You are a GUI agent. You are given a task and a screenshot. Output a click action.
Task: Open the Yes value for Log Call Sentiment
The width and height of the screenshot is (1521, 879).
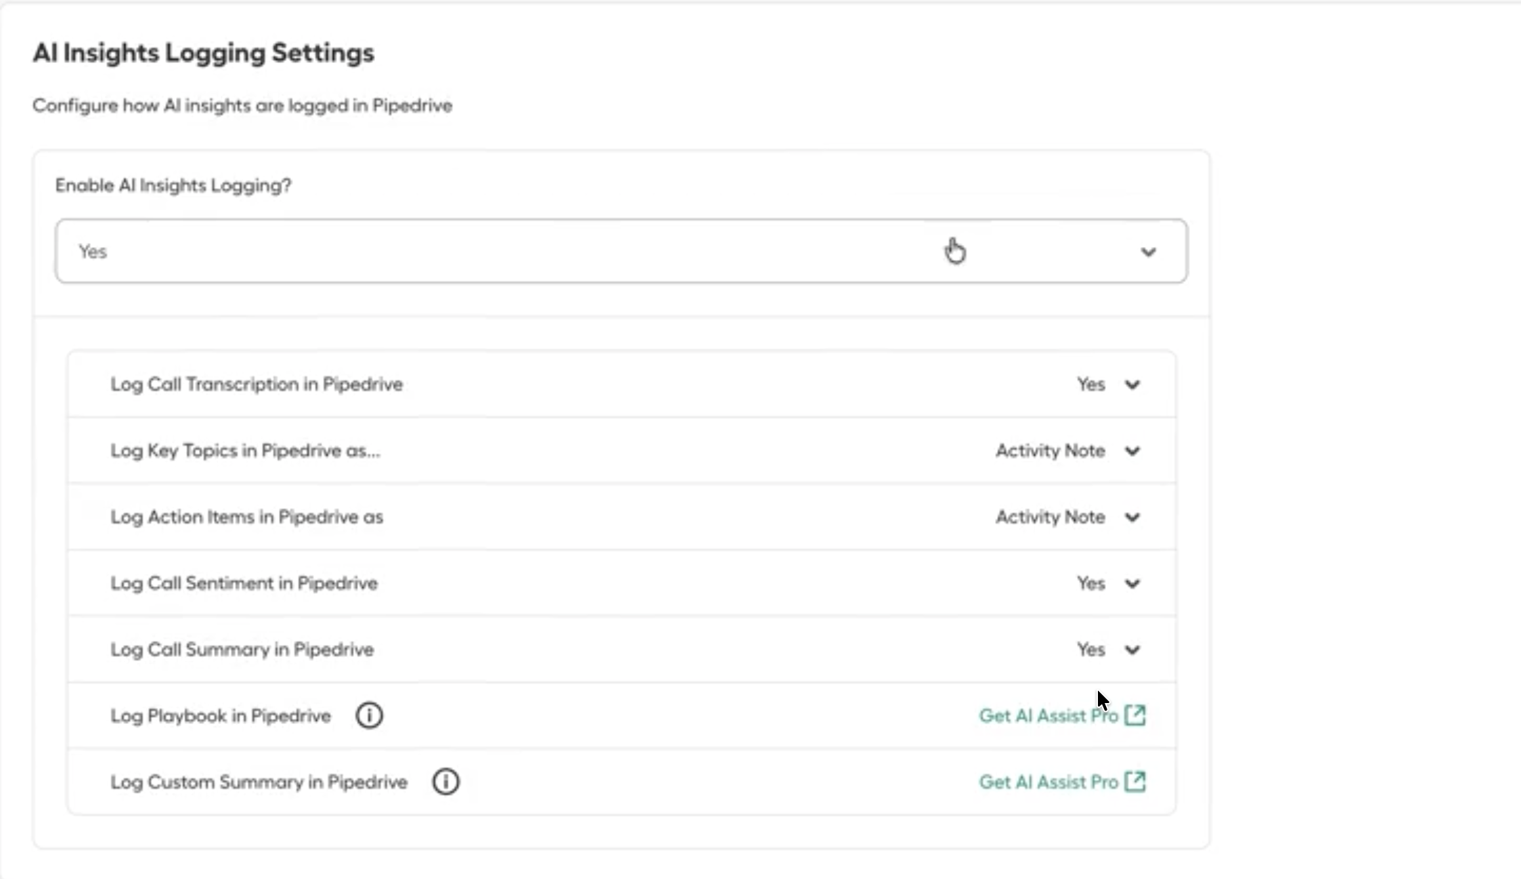(1090, 583)
